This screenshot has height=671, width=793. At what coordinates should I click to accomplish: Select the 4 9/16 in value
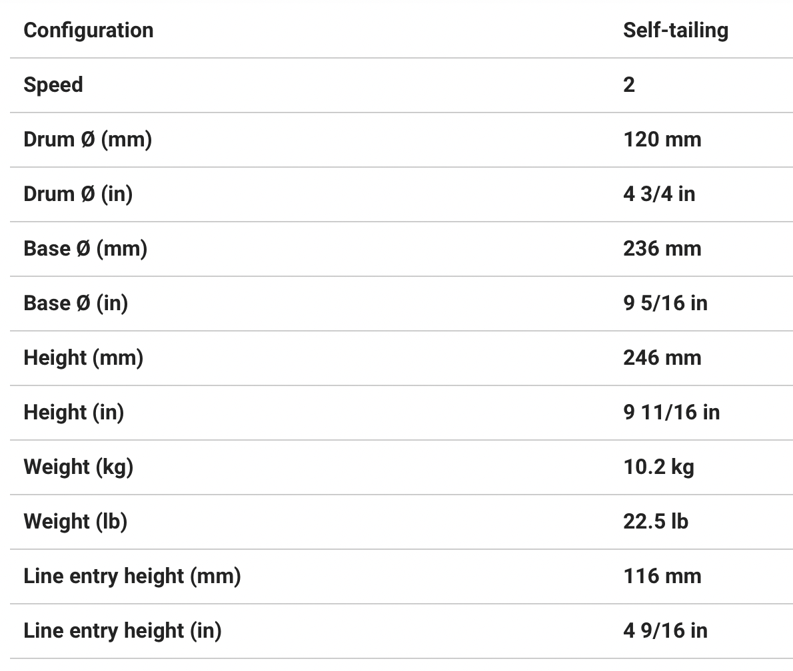665,631
